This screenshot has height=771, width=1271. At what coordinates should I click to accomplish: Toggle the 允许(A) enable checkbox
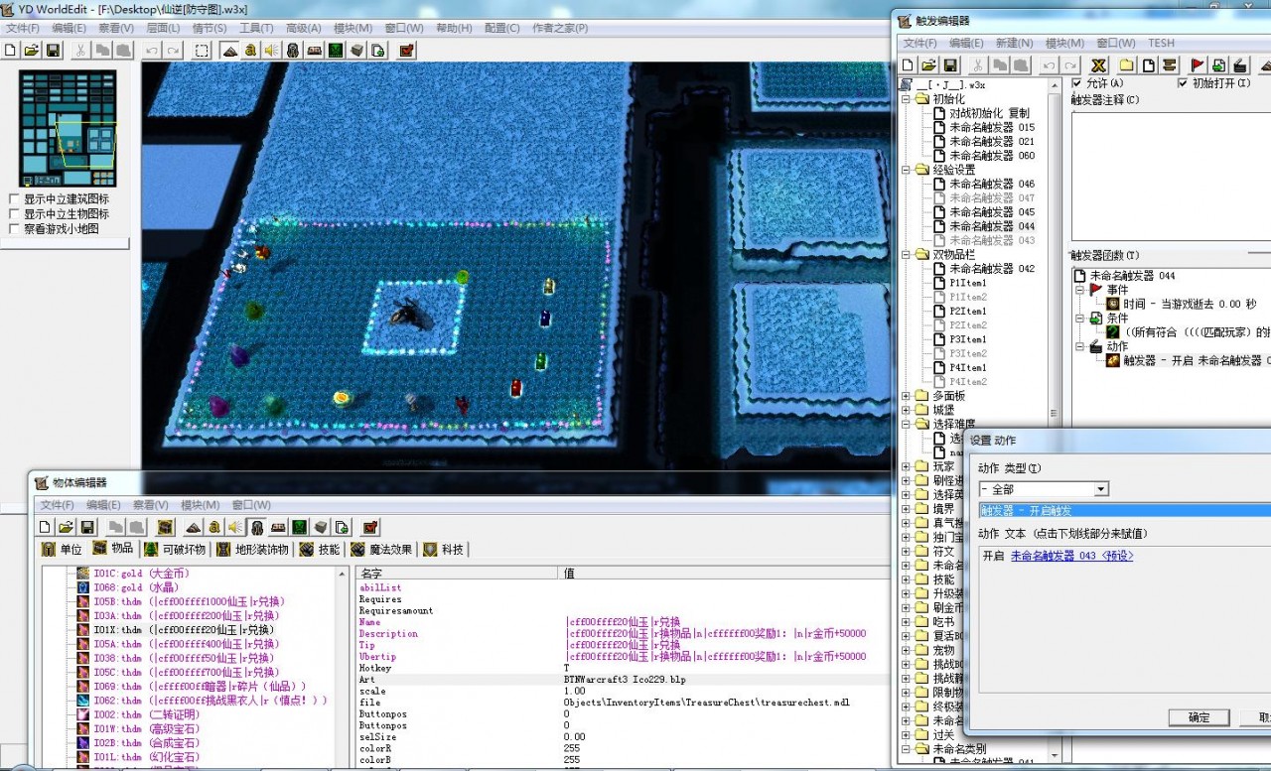tap(1076, 83)
